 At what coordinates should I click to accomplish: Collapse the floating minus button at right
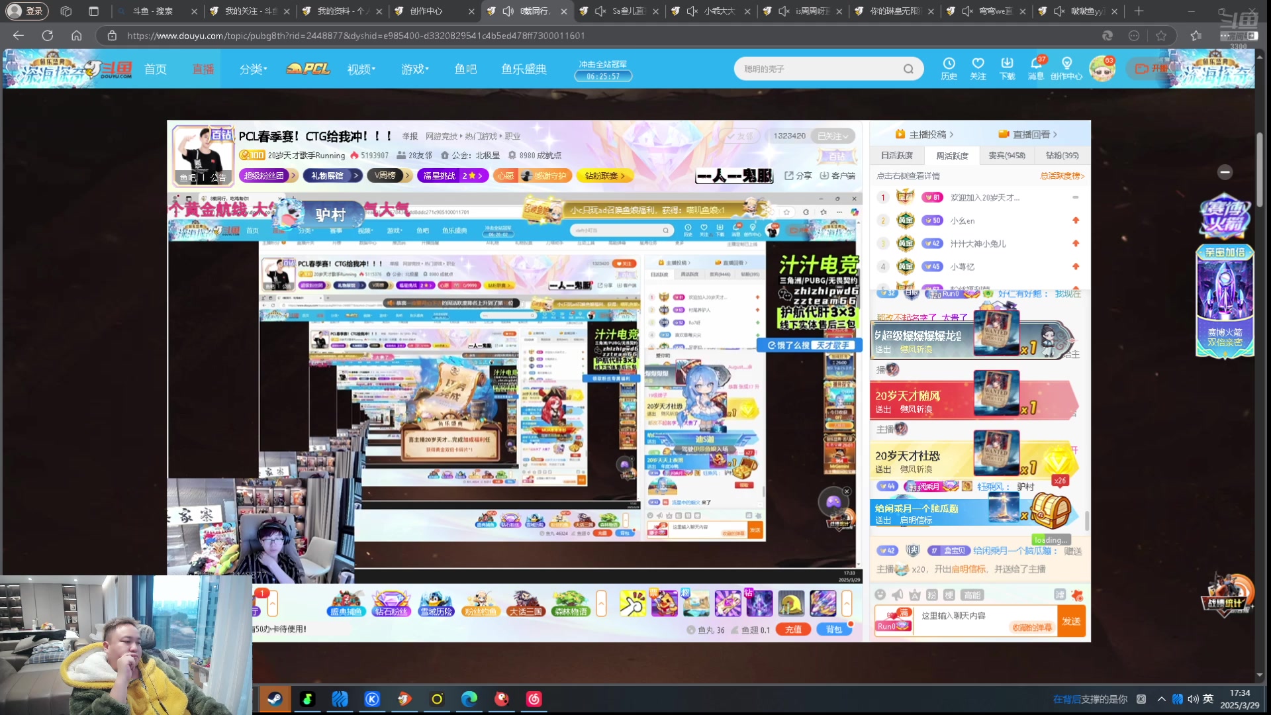click(1225, 172)
